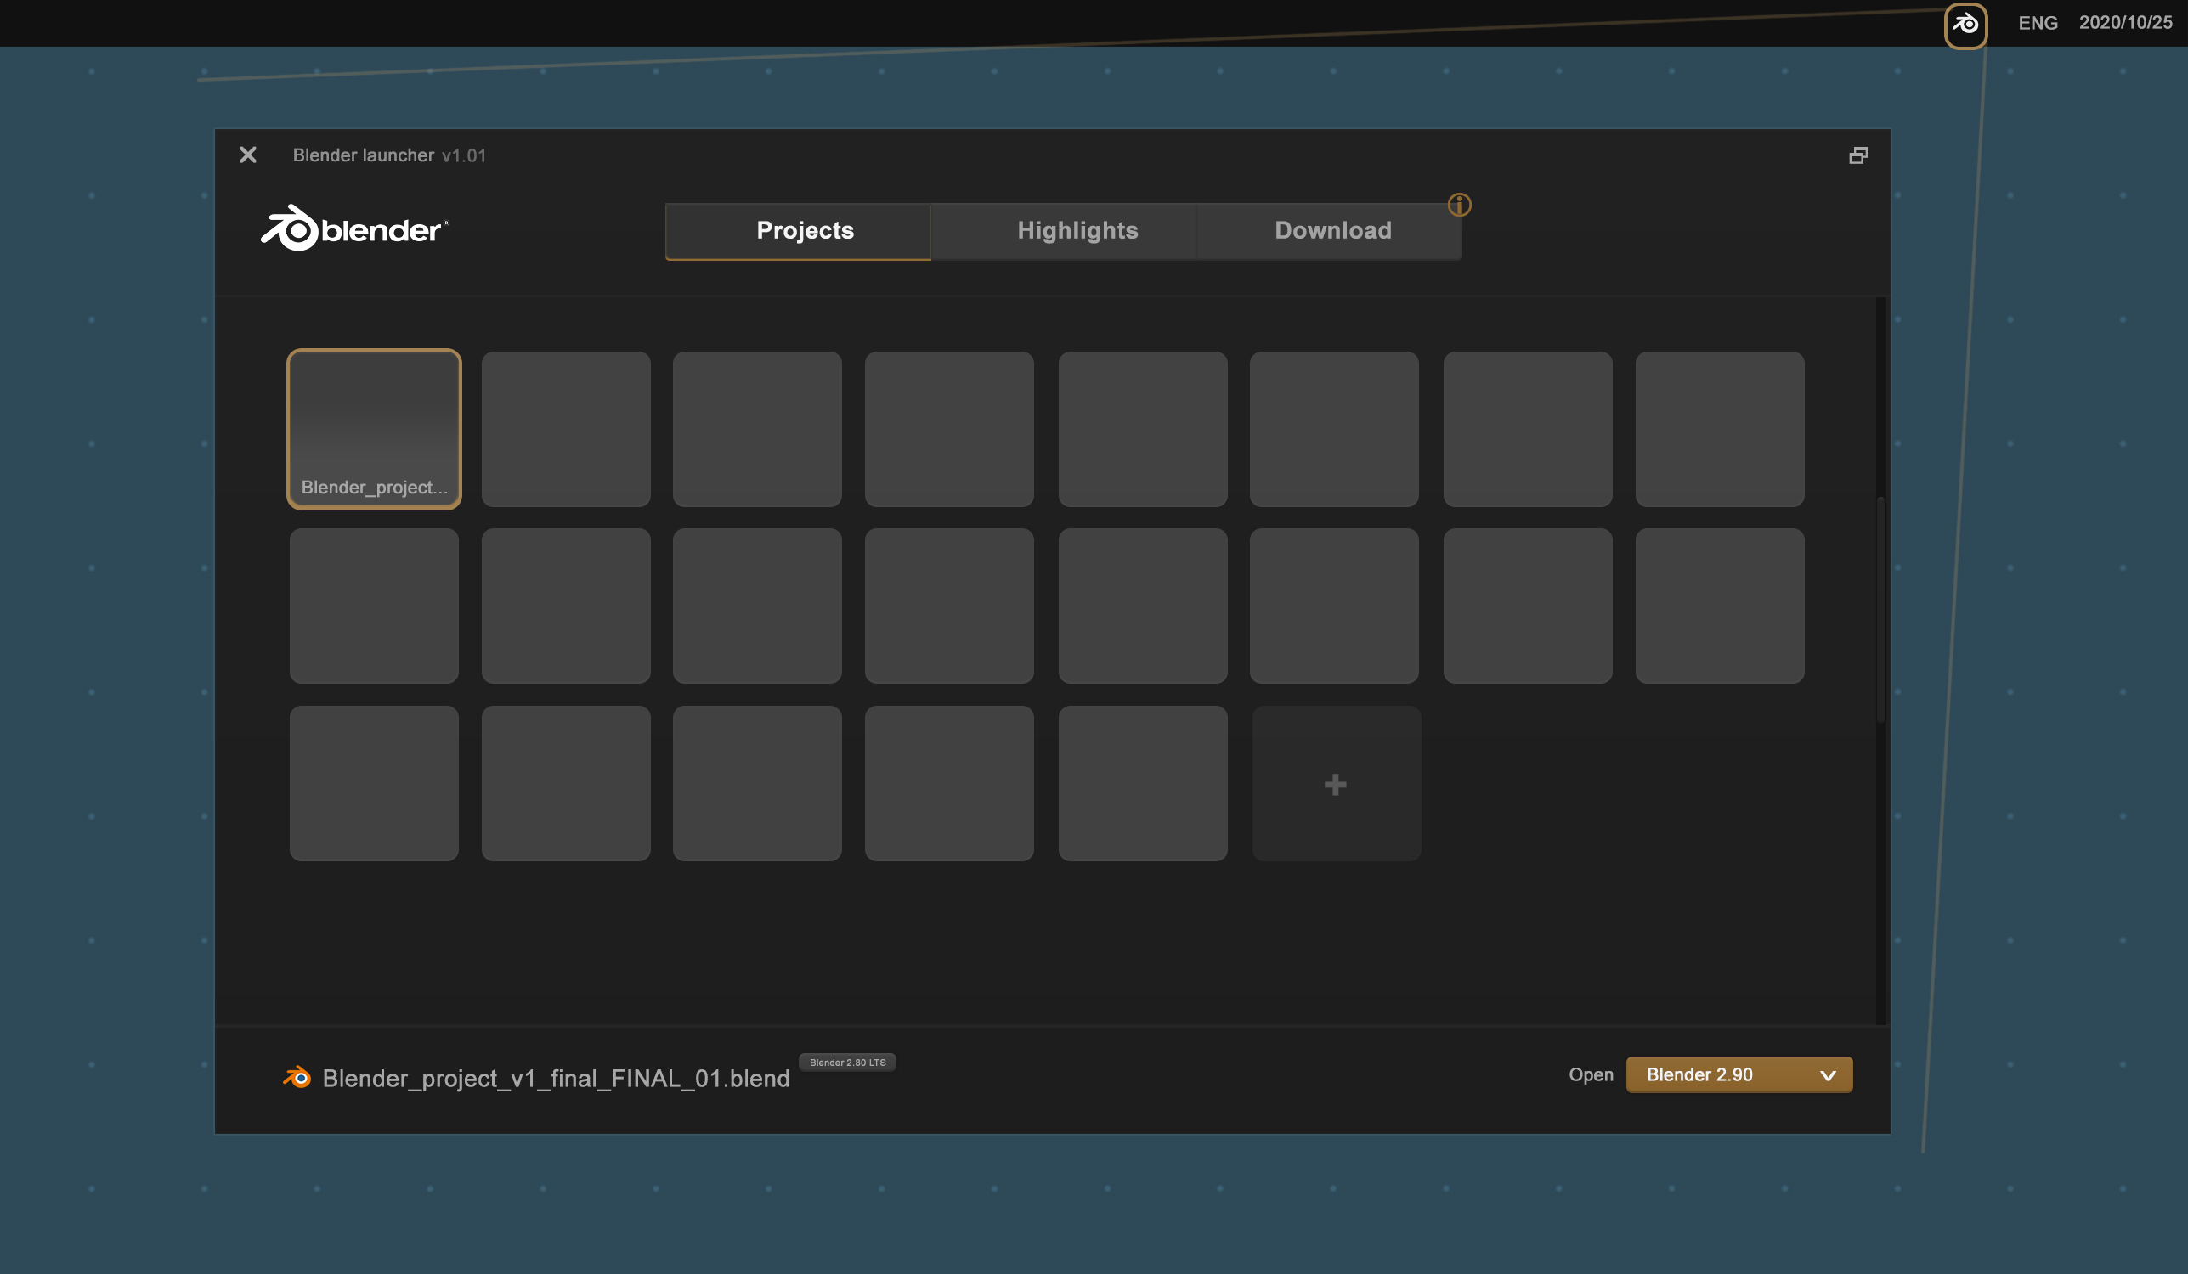Switch to the Projects tab

(x=798, y=231)
